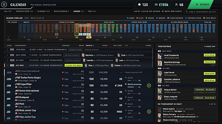Image resolution: width=222 pixels, height=124 pixels.
Task: Click MAIN DRAW badge for Camille Lefebvre
Action: pos(209,80)
